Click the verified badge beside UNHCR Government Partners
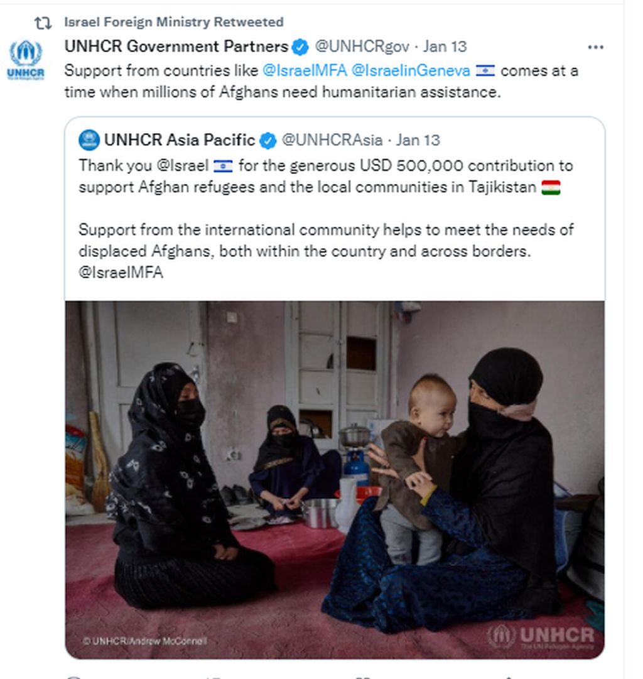 (300, 46)
